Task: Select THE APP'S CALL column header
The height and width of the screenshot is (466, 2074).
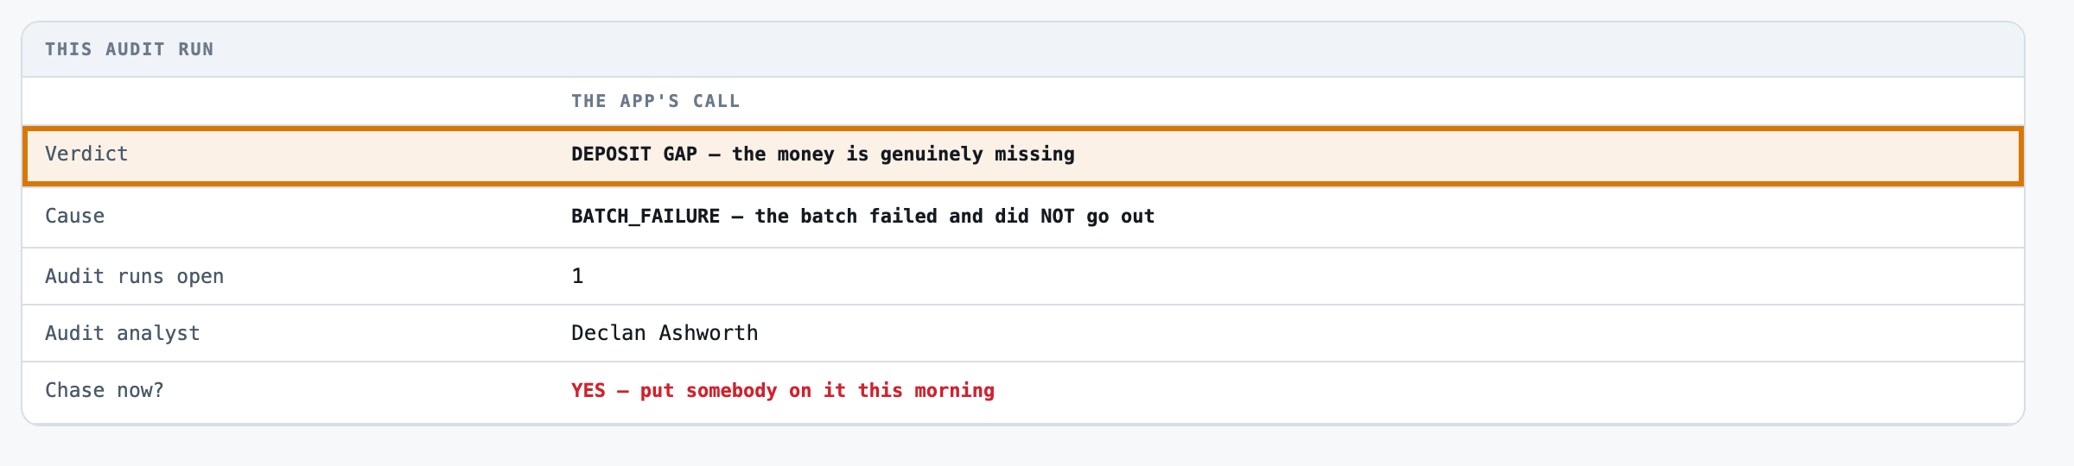Action: [x=655, y=101]
